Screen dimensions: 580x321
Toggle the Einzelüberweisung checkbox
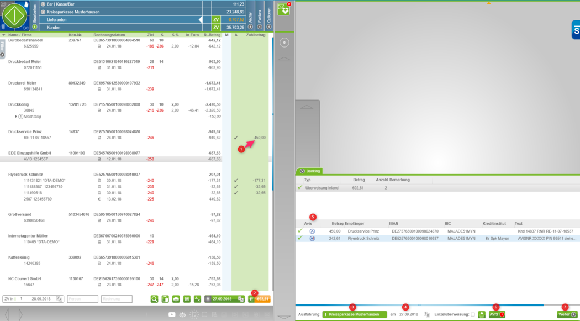[472, 314]
